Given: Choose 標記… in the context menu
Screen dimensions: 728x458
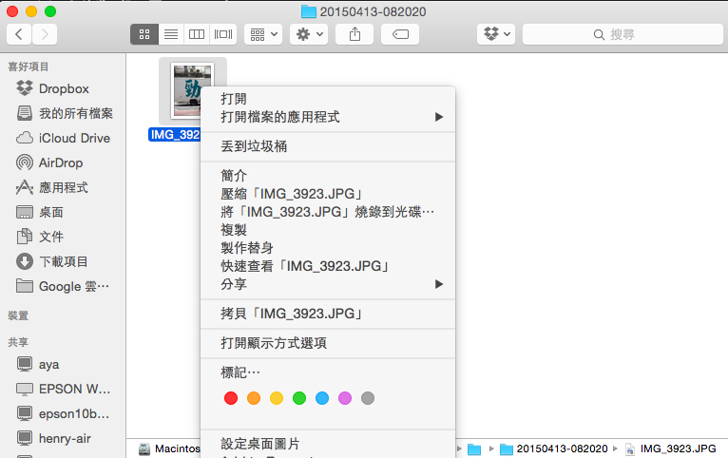Looking at the screenshot, I should pos(328,372).
